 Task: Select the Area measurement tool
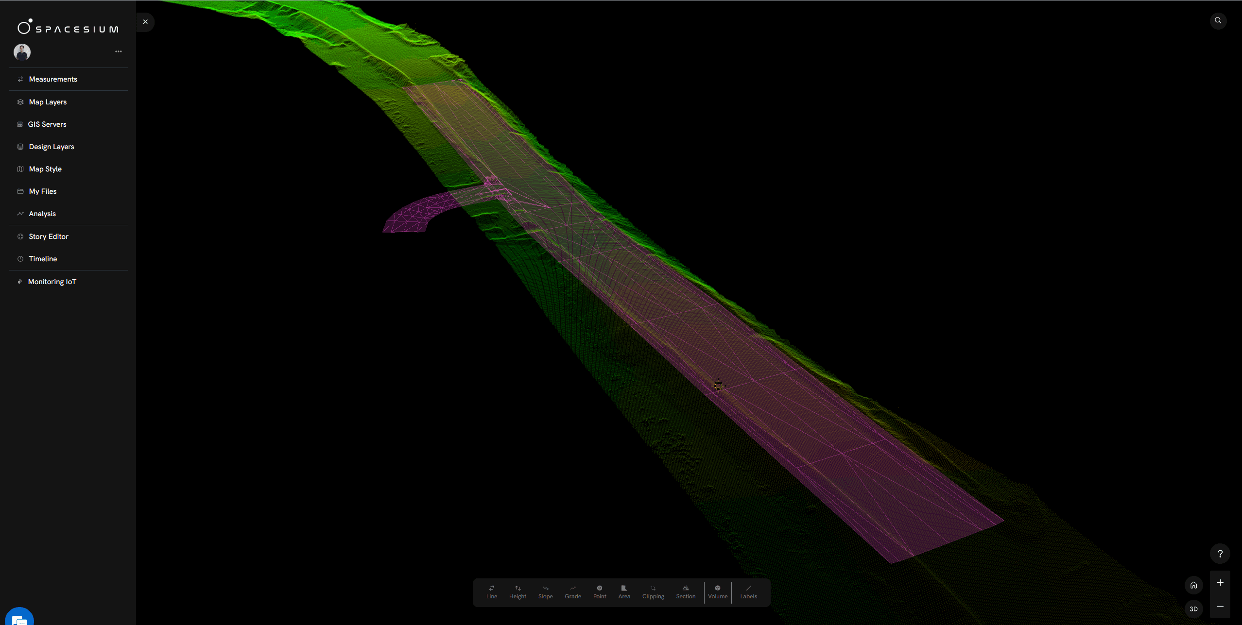[x=624, y=591]
